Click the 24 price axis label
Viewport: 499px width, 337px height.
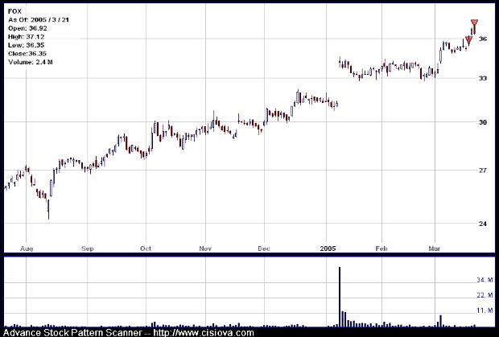(x=483, y=224)
